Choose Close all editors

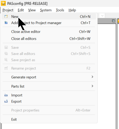(x=49, y=38)
